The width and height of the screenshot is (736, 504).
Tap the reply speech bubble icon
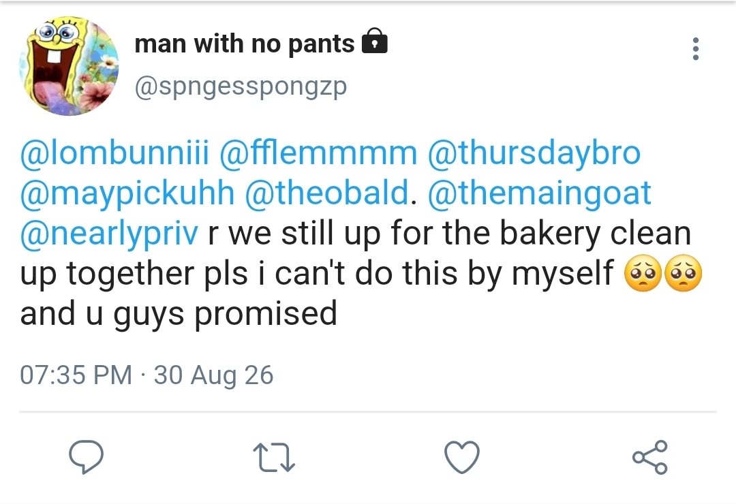86,456
